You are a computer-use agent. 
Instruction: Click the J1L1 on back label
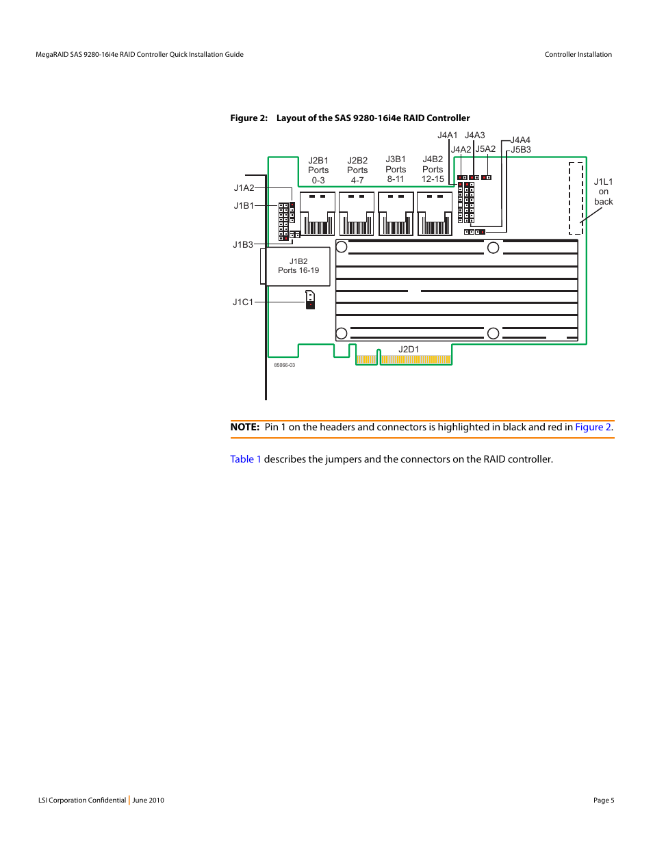(x=603, y=192)
